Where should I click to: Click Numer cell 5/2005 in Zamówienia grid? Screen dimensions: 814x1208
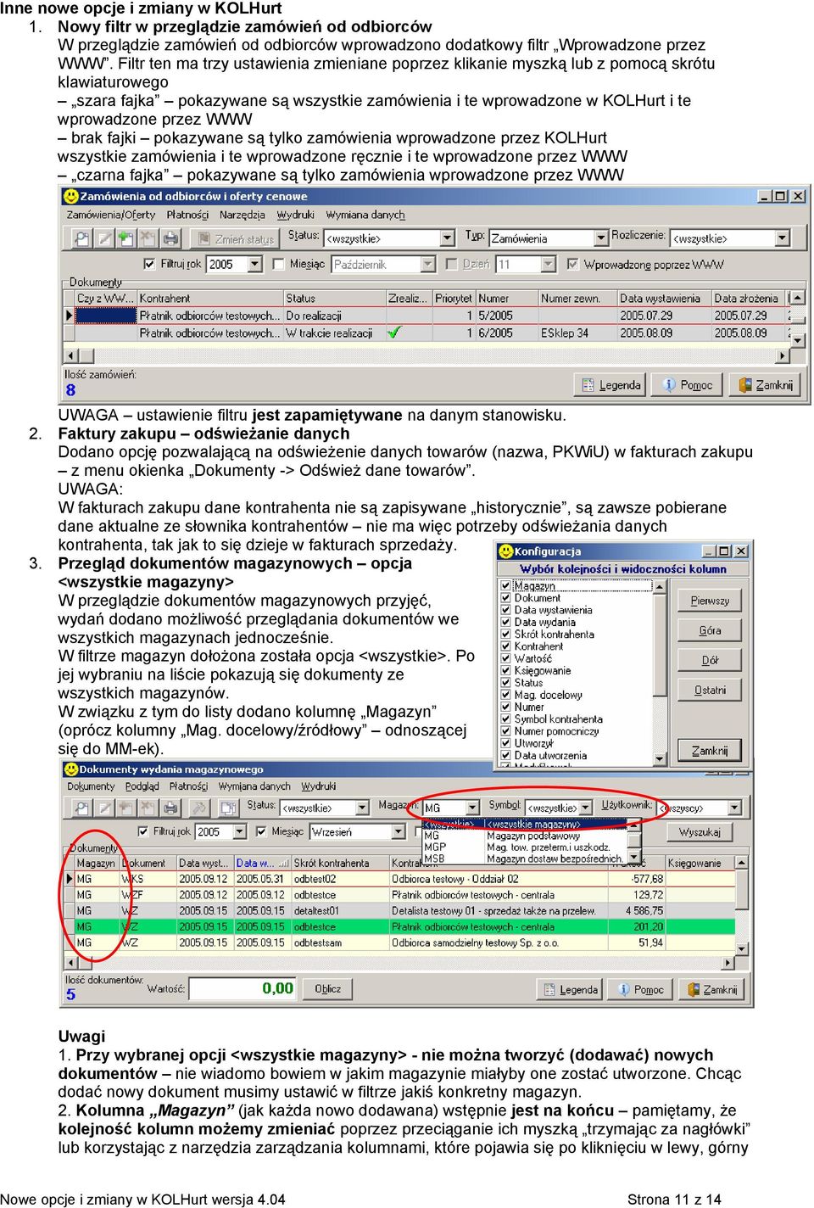[506, 316]
